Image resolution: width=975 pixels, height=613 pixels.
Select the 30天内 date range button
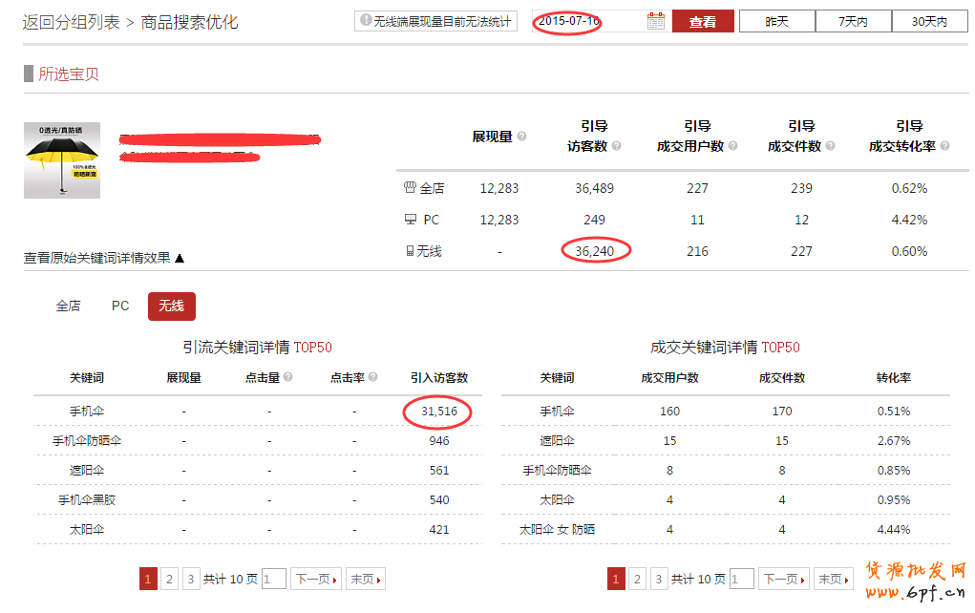pyautogui.click(x=929, y=21)
